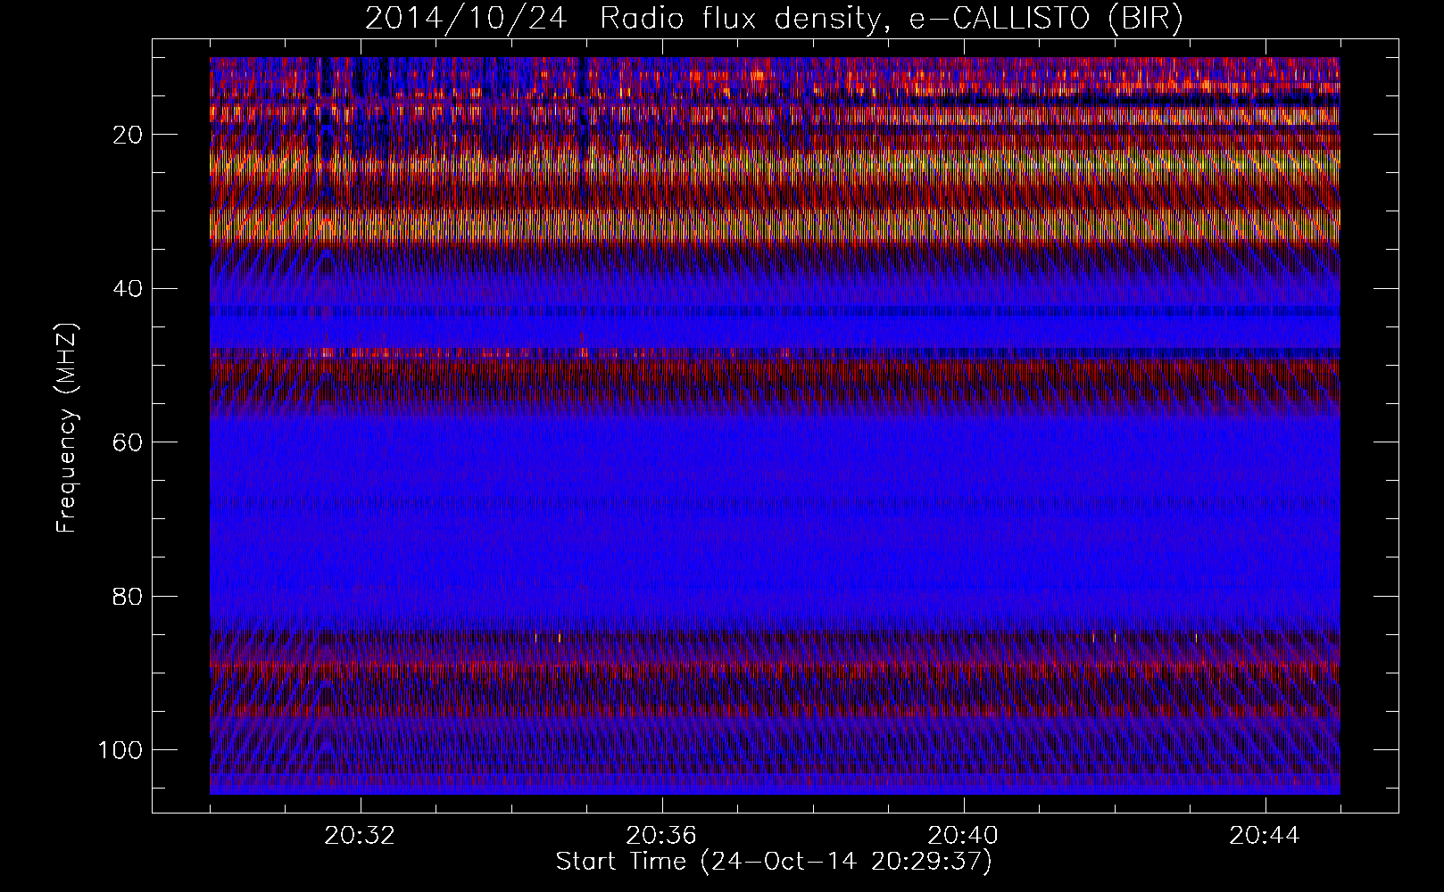
Task: Click the '20:36' time tick label
Action: point(661,836)
